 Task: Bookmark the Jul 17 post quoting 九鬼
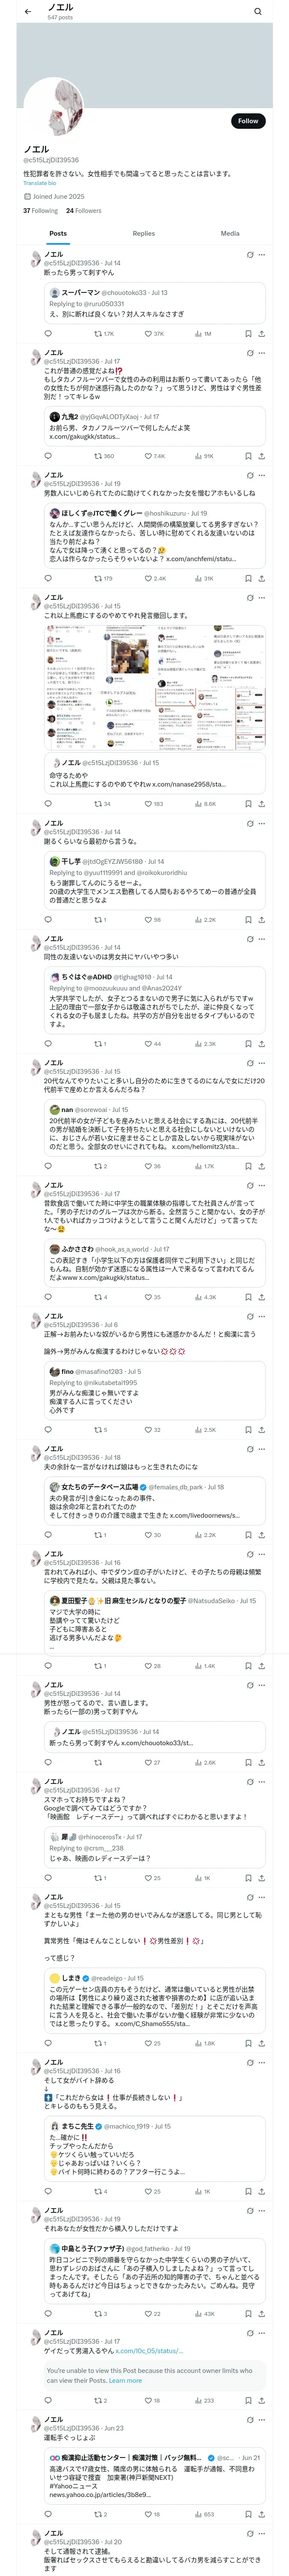(248, 456)
